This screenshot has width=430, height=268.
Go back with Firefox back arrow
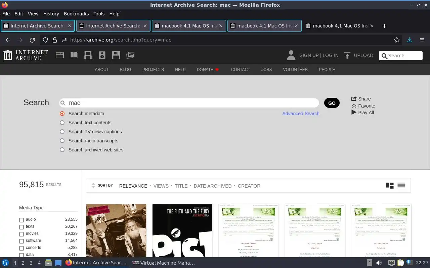pos(8,40)
